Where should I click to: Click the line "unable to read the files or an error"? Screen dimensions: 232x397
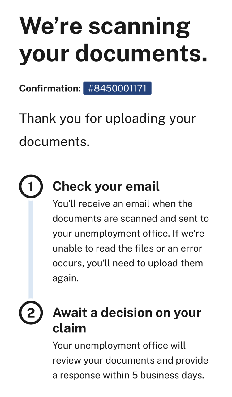[127, 248]
